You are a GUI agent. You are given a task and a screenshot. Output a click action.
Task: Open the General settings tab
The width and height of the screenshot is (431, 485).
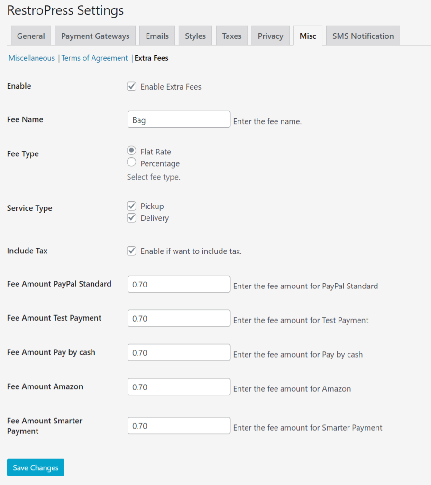click(31, 36)
